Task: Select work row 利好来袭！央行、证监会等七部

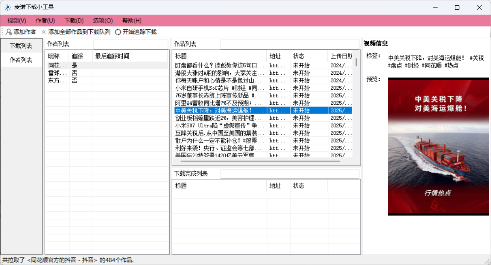Action: (263, 148)
